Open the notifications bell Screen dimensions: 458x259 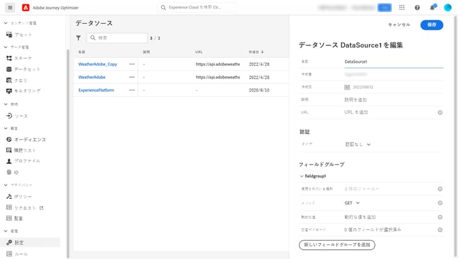[432, 7]
